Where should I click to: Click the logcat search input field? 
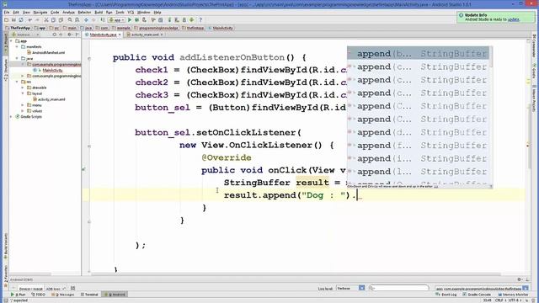[398, 288]
